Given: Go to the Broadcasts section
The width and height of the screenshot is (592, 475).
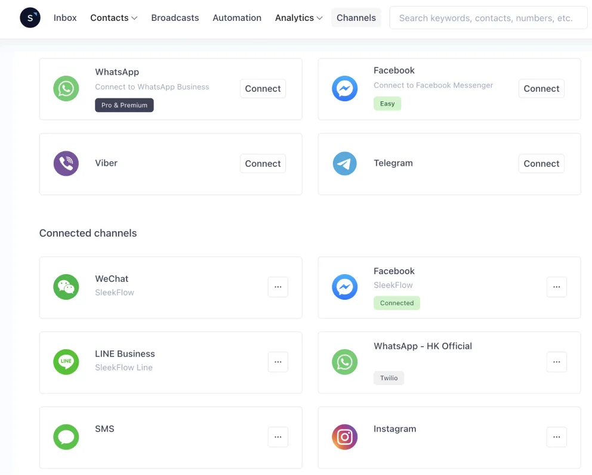Looking at the screenshot, I should [x=175, y=18].
